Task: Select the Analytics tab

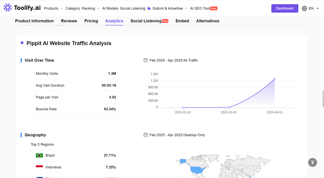Action: (114, 21)
